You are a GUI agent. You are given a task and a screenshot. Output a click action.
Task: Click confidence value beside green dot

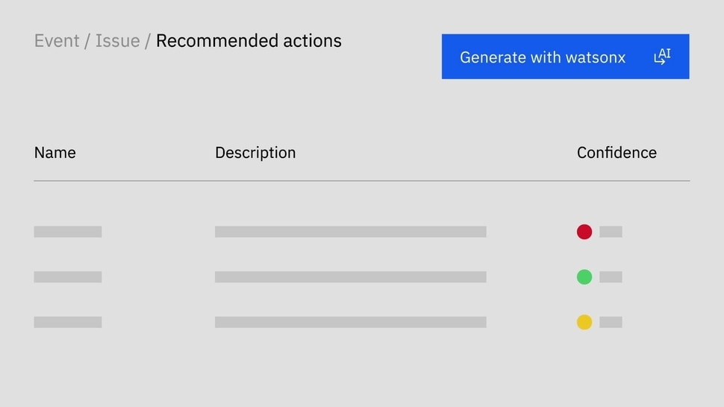611,277
